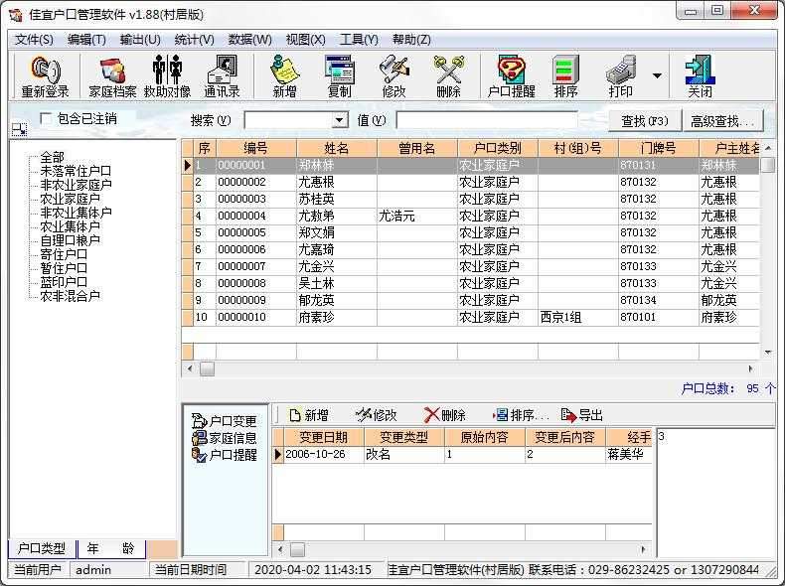Click the 户口提醒 reminder toolbar icon
The height and width of the screenshot is (586, 785).
click(x=511, y=76)
